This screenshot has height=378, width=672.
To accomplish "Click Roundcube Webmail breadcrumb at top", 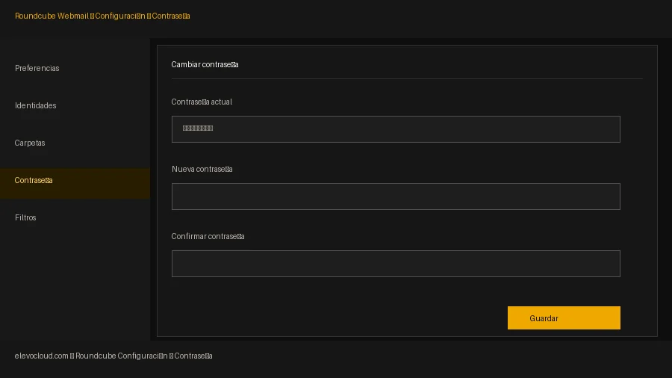I will point(52,16).
